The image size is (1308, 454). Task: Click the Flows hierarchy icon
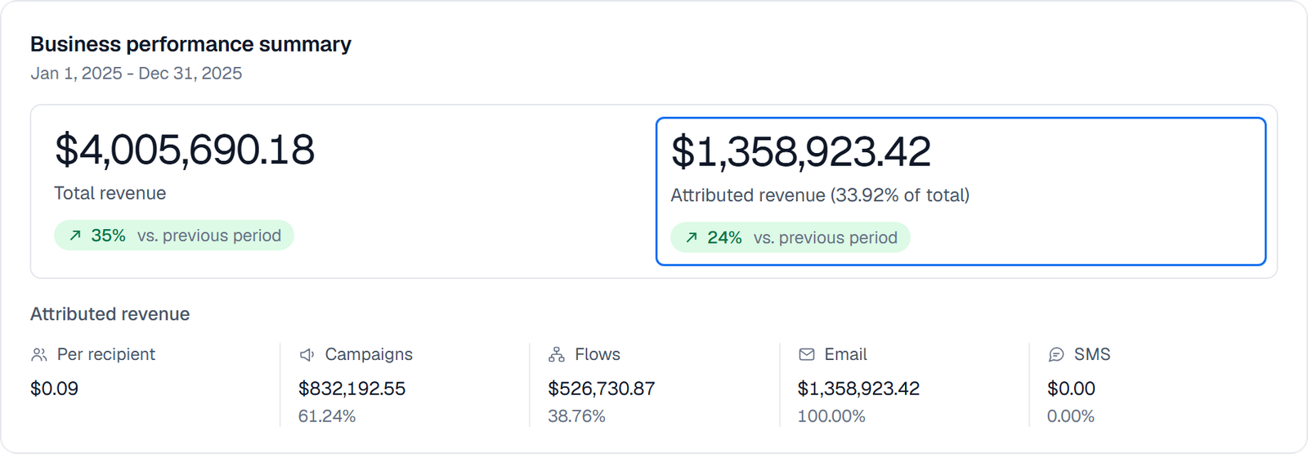(557, 355)
